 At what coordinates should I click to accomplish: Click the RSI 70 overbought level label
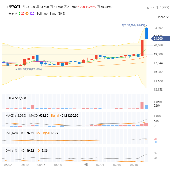pyautogui.click(x=155, y=139)
